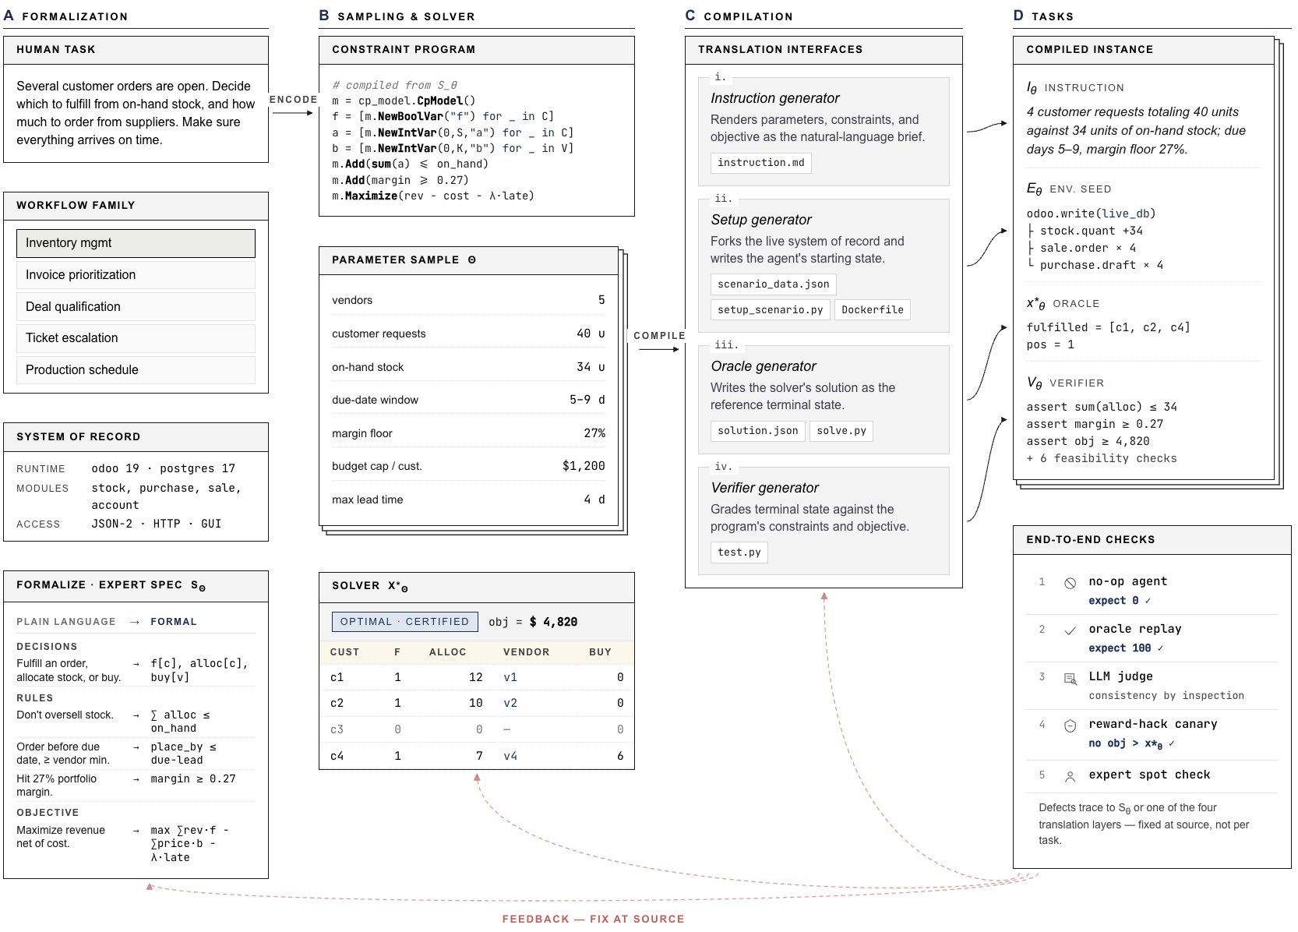
Task: Click the 'margin ≥ 0.27' formal rule
Action: [x=193, y=779]
